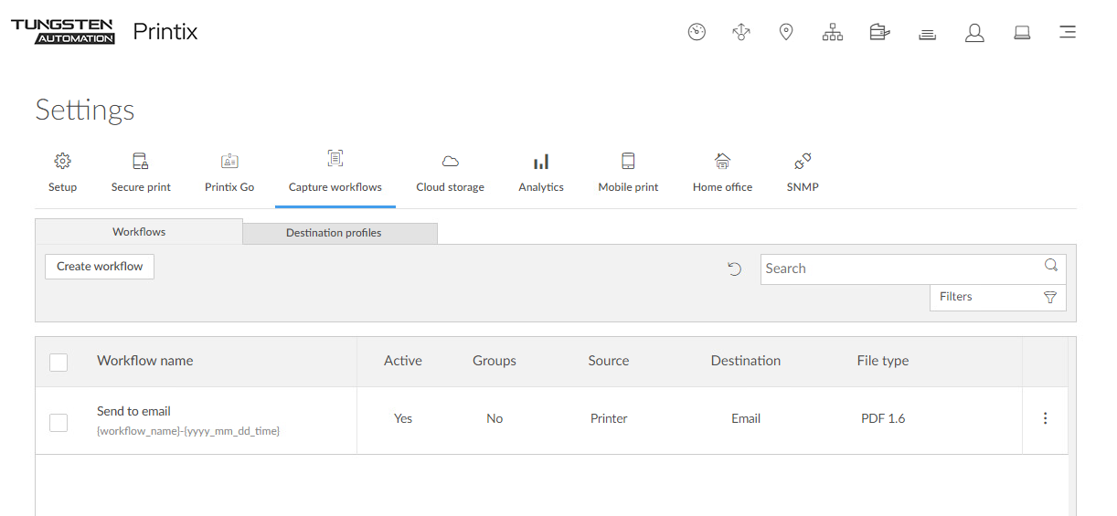
Task: Click the printers icon in header
Action: point(927,34)
